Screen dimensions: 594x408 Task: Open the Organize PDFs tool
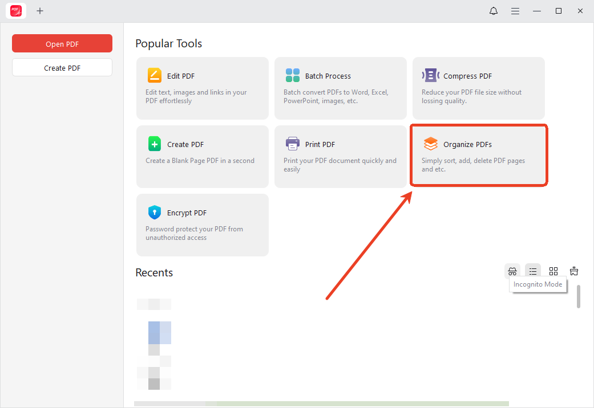click(478, 155)
